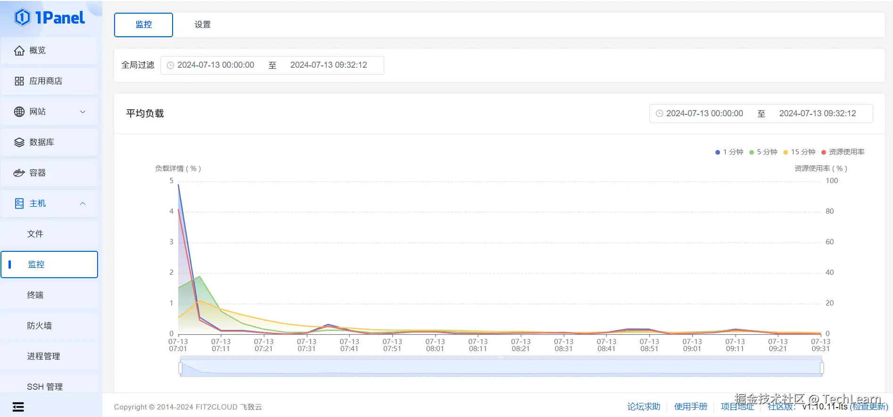Toggle the 5 分钟 legend series
Viewport: 893px width, 417px height.
tap(763, 152)
